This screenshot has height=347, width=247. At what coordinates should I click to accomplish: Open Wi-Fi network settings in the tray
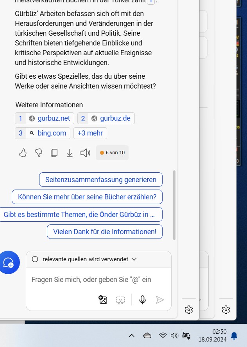tap(163, 336)
